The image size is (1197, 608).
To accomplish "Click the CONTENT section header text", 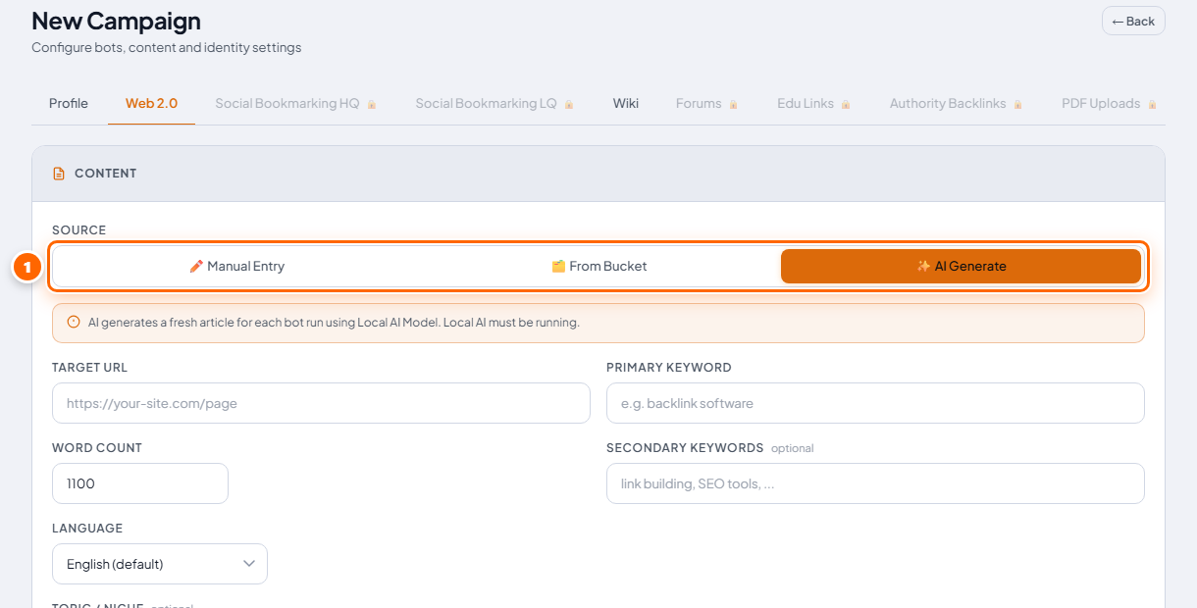I will tap(106, 174).
